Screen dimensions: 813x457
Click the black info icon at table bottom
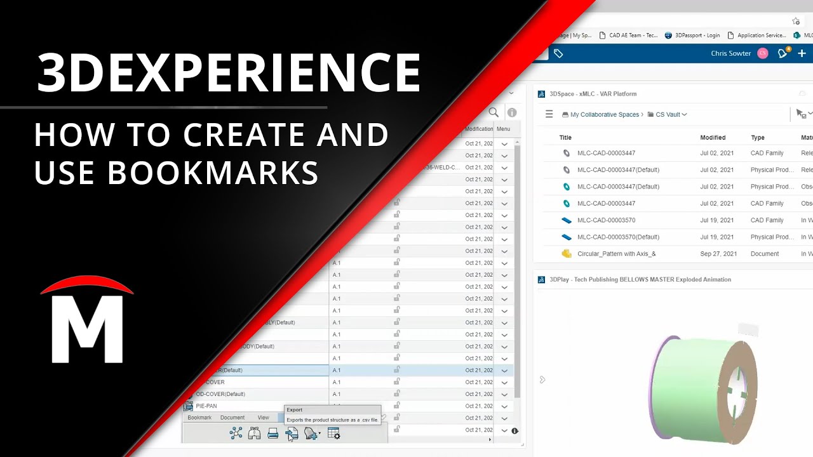point(515,430)
